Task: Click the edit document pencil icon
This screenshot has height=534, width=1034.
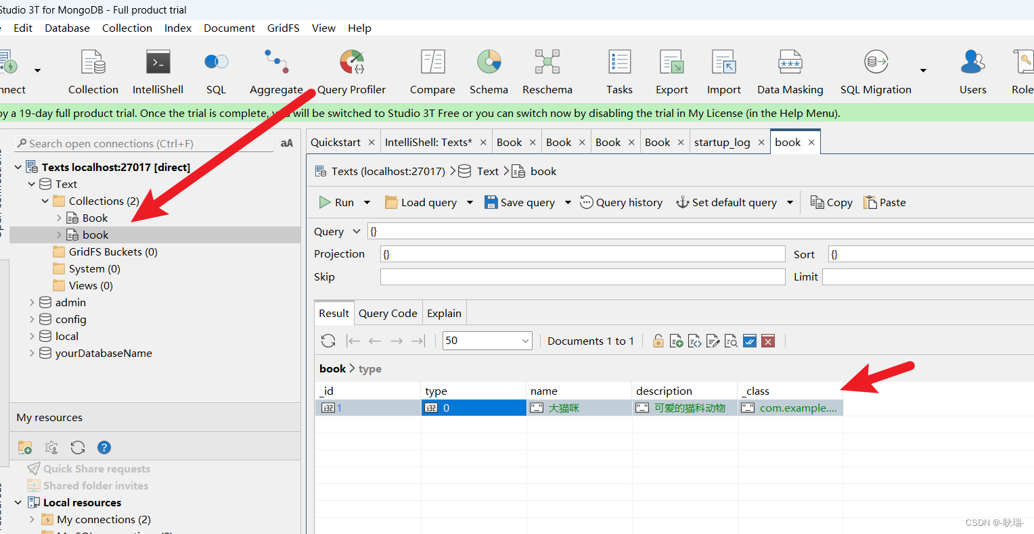Action: [713, 341]
